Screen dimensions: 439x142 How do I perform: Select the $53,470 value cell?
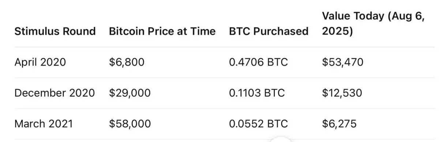(343, 62)
